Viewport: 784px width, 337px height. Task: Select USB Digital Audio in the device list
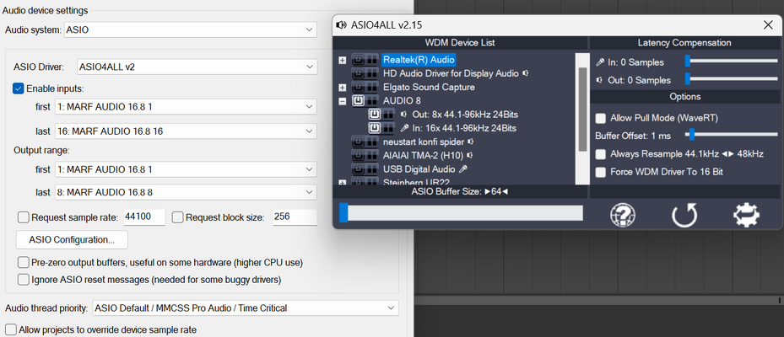(x=419, y=169)
